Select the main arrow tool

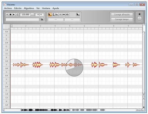(50, 15)
